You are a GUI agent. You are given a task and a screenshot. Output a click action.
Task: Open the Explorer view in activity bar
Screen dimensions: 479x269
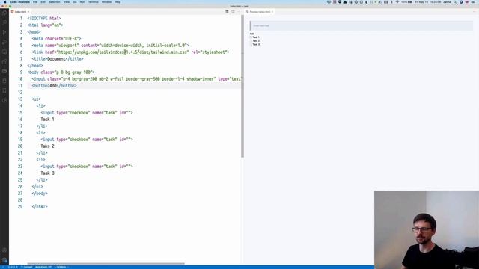[x=4, y=13]
